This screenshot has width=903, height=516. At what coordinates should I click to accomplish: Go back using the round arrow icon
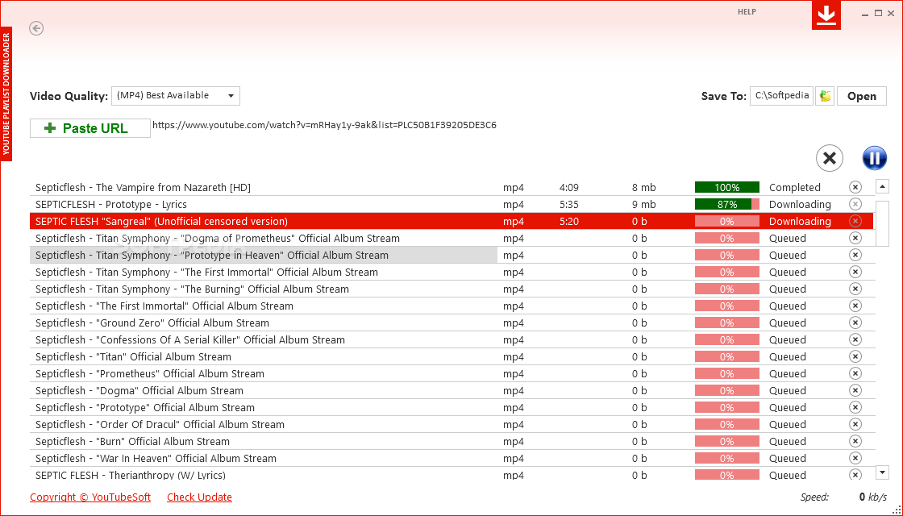36,28
